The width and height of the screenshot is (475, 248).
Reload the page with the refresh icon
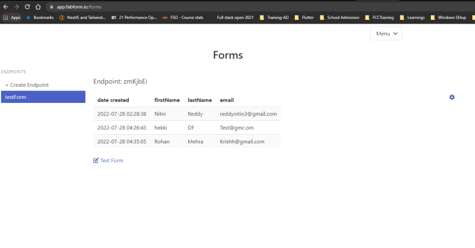click(x=28, y=6)
